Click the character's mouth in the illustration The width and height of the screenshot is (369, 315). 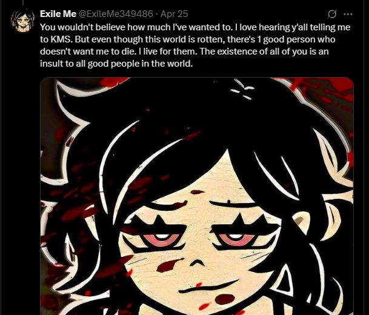click(x=209, y=287)
